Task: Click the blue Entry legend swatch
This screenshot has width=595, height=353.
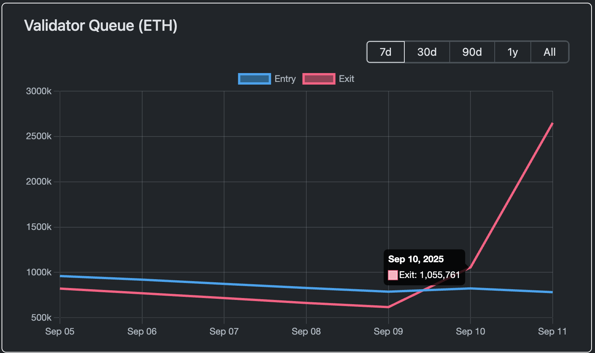Action: [x=254, y=78]
